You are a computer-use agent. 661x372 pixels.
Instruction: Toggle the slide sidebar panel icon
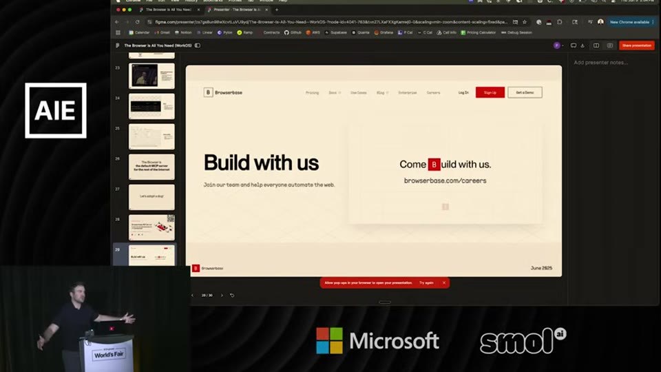click(198, 45)
